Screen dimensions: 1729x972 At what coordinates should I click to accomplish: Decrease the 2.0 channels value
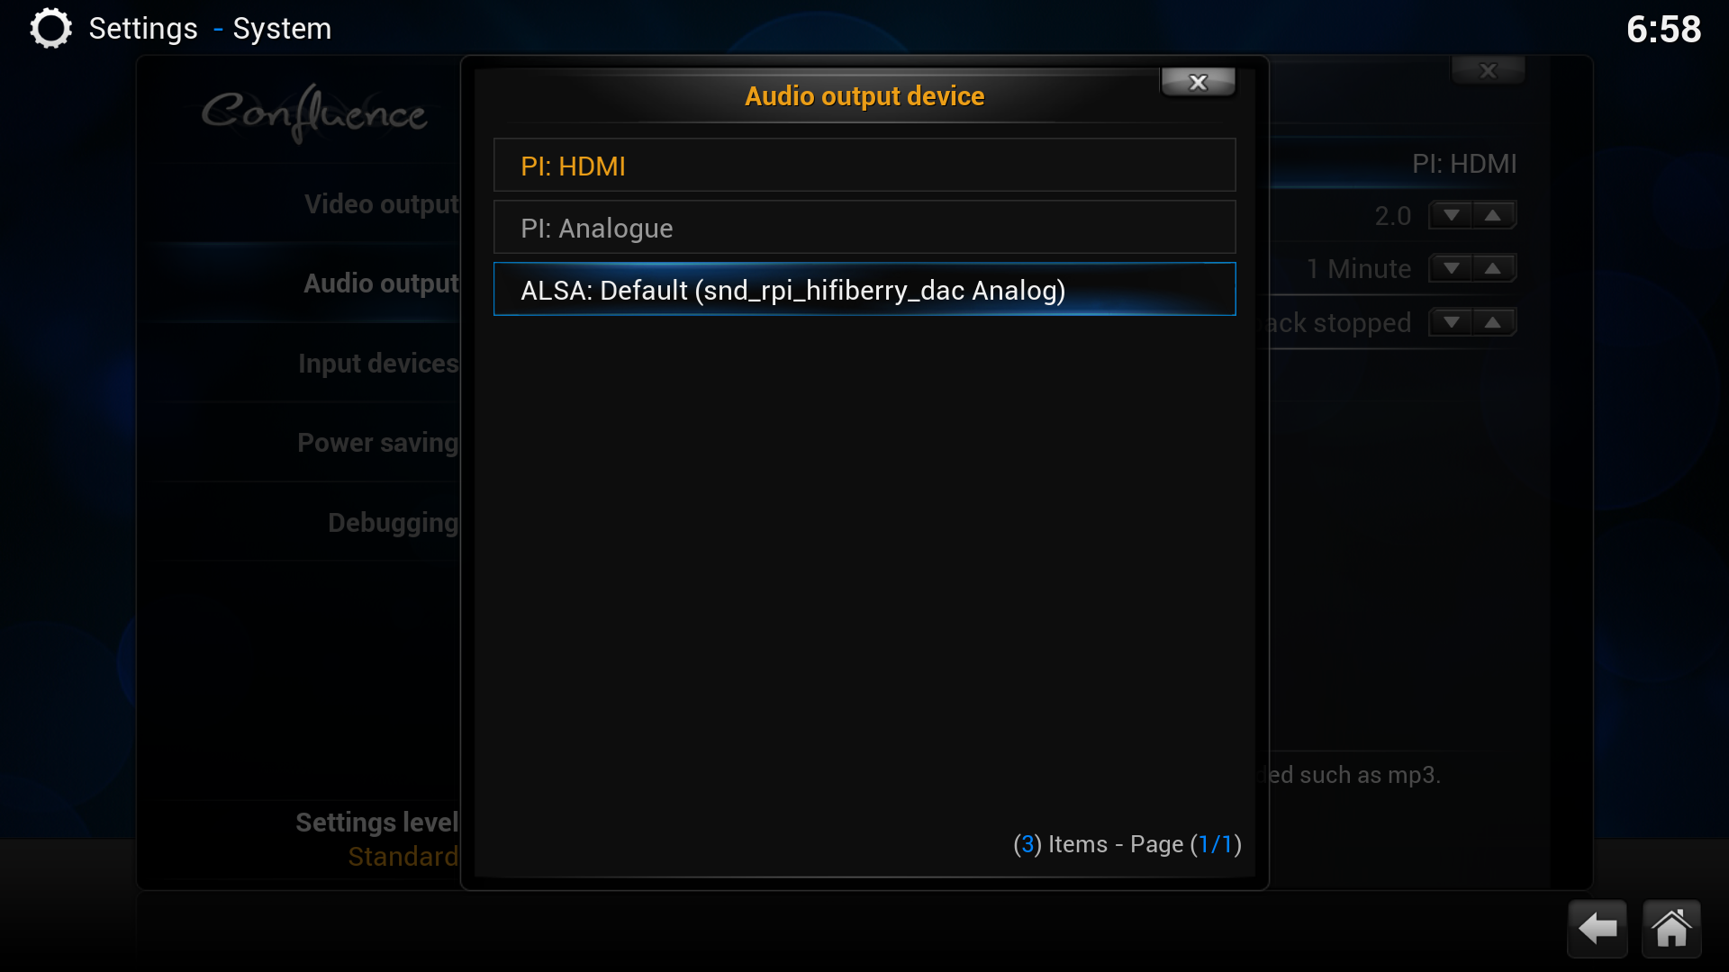click(x=1451, y=215)
